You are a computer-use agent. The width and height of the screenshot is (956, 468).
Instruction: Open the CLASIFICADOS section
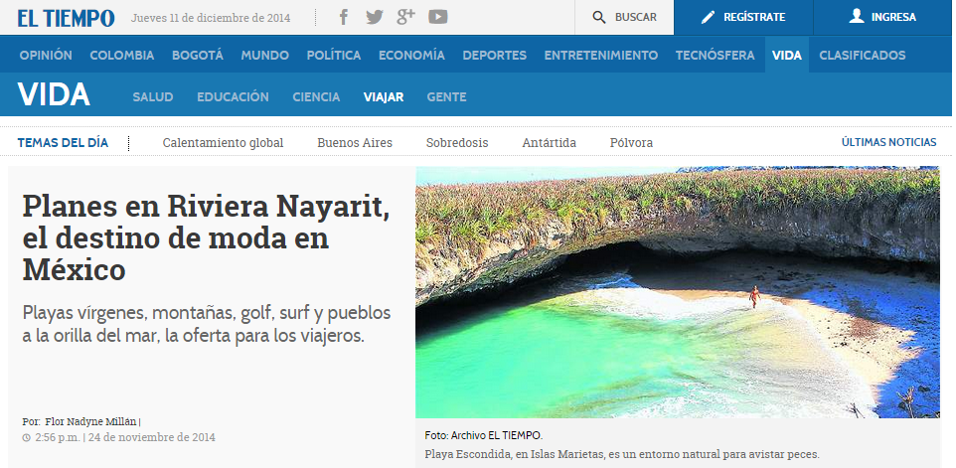863,55
